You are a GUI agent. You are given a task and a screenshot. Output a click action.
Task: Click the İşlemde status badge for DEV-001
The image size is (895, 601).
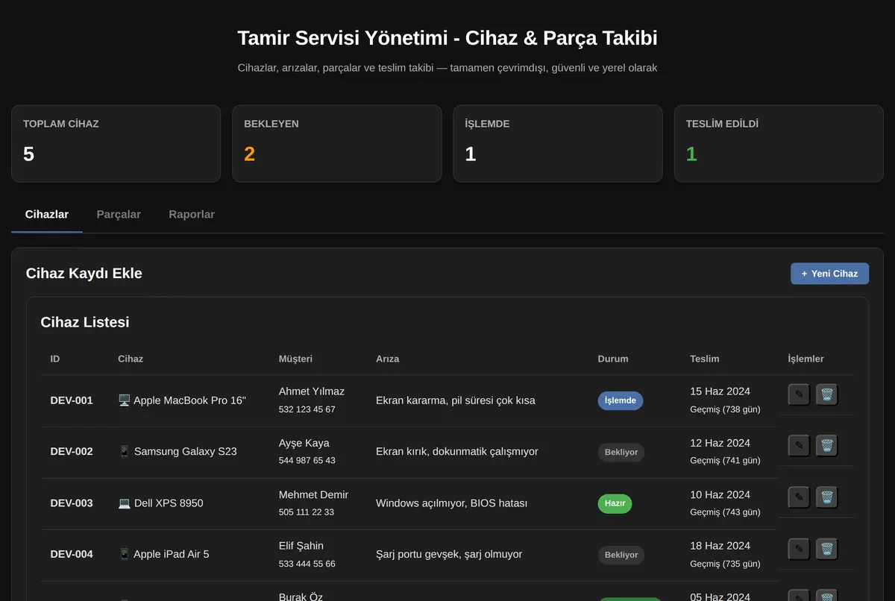tap(620, 400)
